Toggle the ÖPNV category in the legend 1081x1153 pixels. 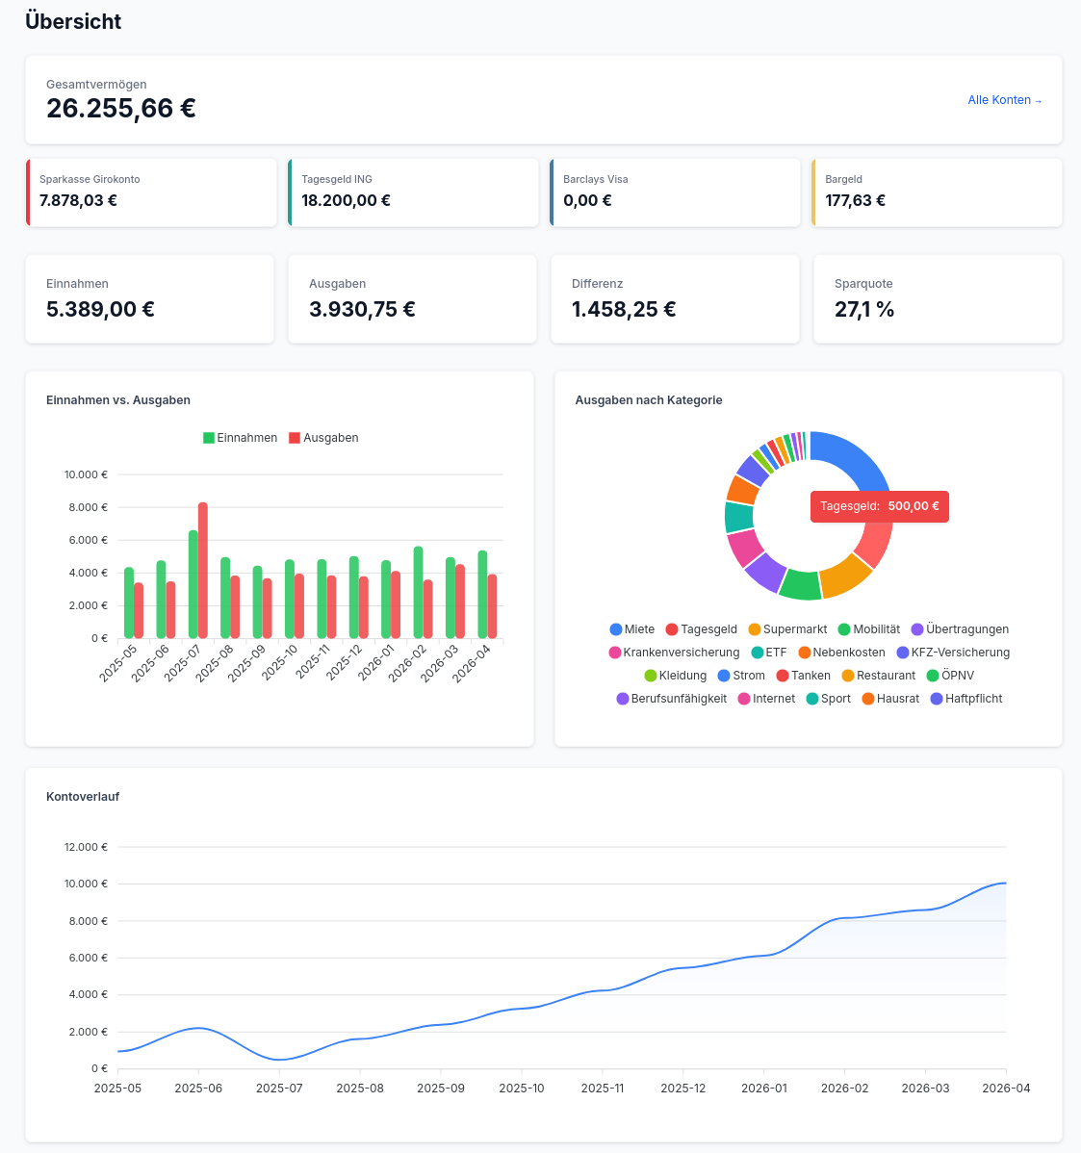[x=934, y=675]
